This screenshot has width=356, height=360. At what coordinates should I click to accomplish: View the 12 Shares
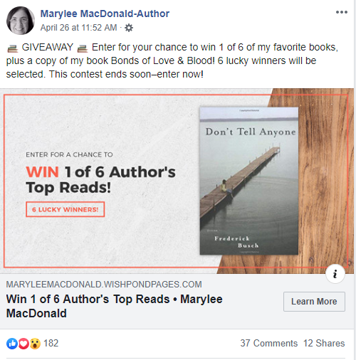pos(324,343)
